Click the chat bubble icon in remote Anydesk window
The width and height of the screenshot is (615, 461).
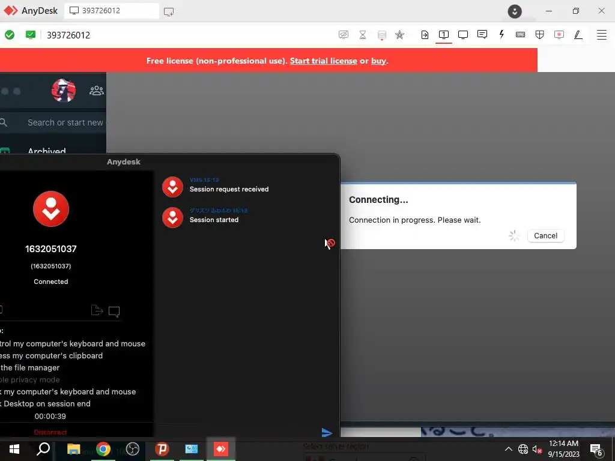(x=114, y=312)
